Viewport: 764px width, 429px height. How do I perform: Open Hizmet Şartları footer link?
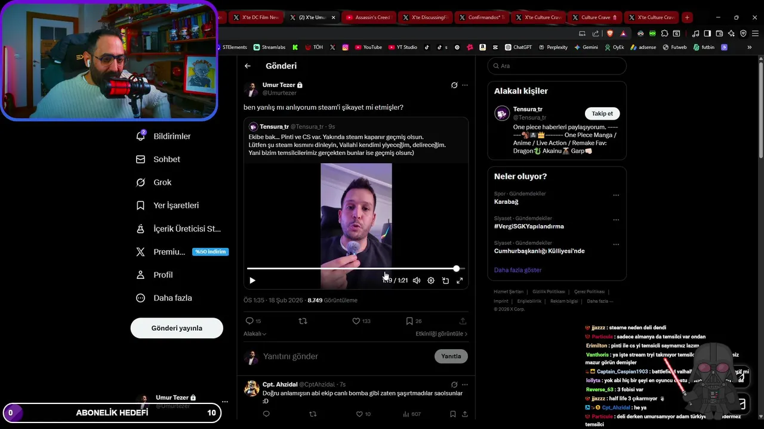click(509, 291)
